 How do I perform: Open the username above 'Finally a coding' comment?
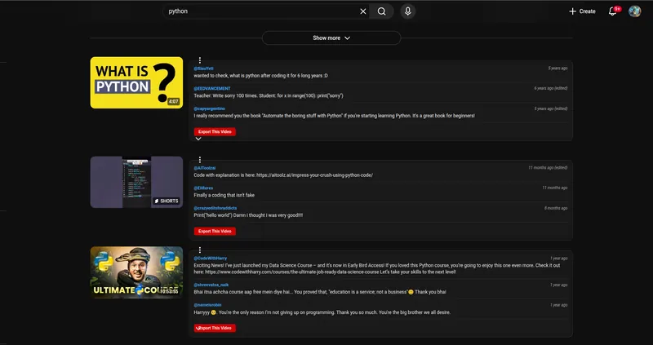(x=203, y=188)
